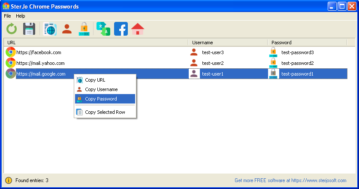Click Chrome icon in mail.google.com row

pyautogui.click(x=11, y=73)
